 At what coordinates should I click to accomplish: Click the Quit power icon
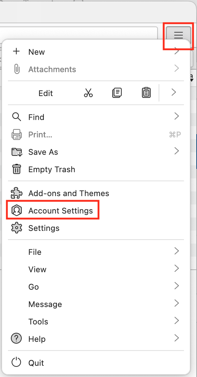[16, 362]
